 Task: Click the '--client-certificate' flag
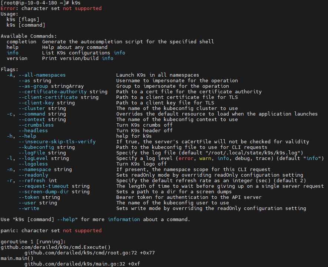48,97
